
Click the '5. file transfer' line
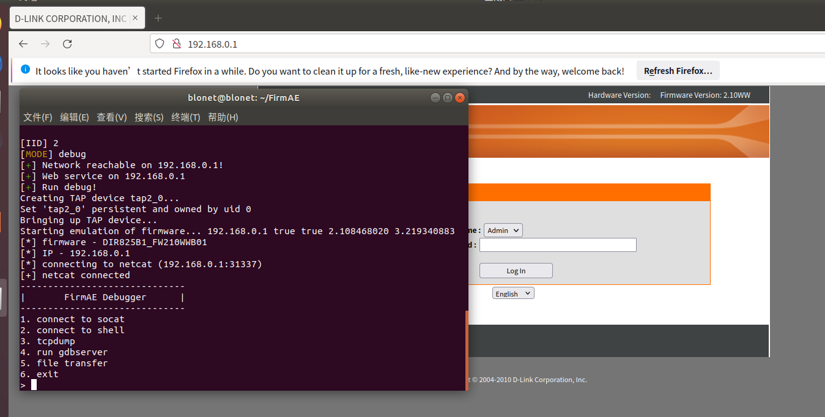(x=64, y=363)
